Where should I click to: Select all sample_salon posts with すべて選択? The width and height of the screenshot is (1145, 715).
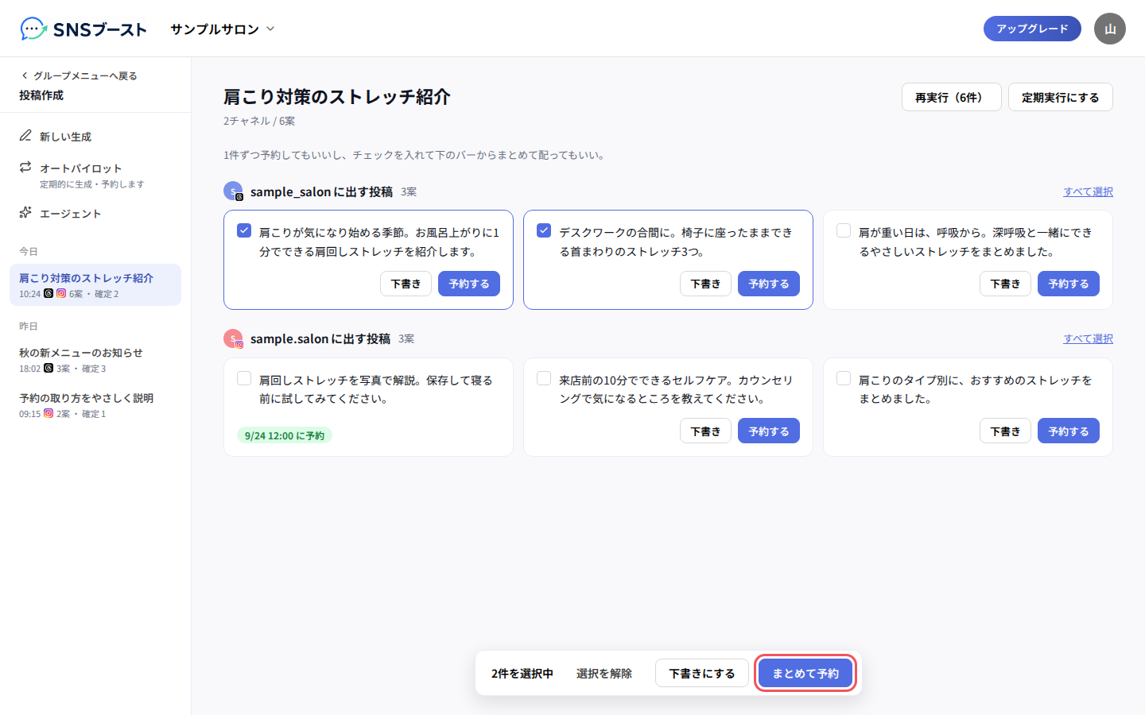(1089, 191)
